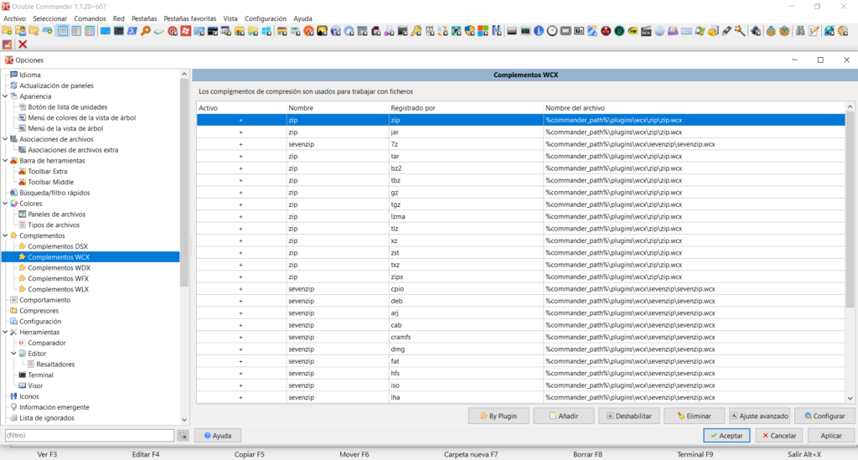Click the new folder with plus toolbar icon
The width and height of the screenshot is (858, 460).
point(7,31)
